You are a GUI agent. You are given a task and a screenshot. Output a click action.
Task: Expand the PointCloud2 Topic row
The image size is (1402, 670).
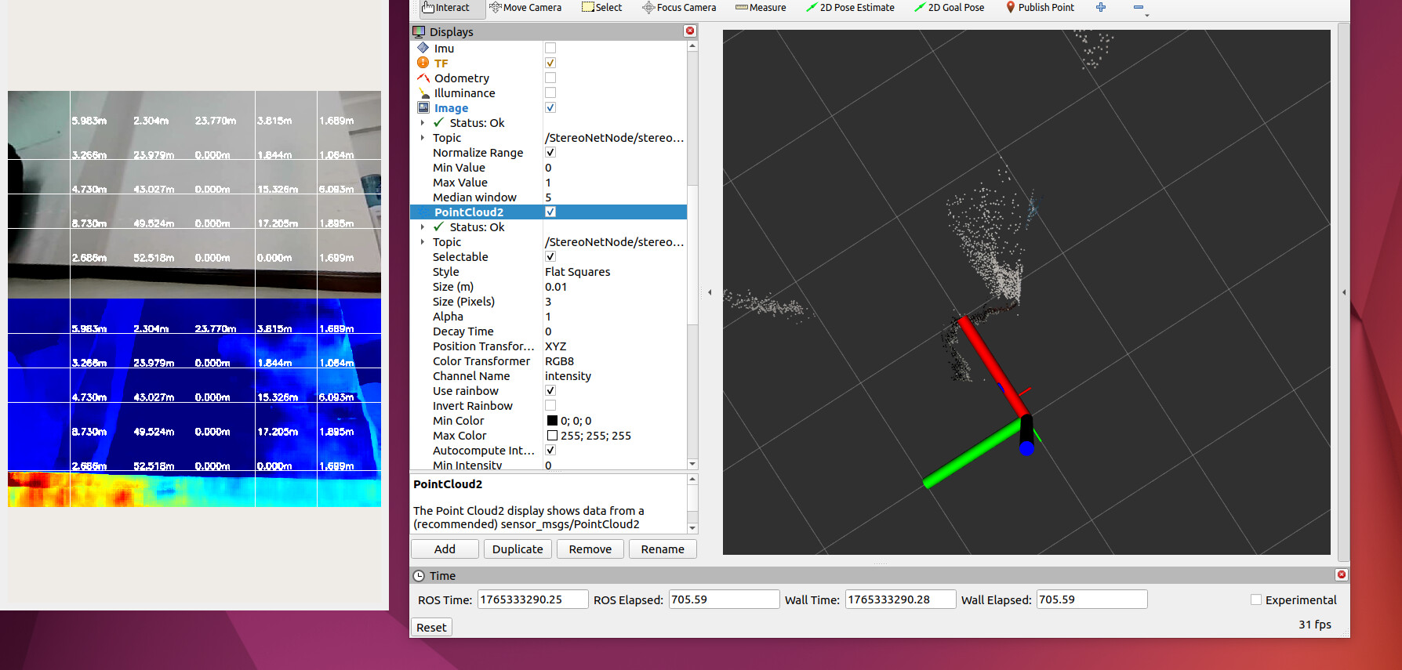[423, 242]
